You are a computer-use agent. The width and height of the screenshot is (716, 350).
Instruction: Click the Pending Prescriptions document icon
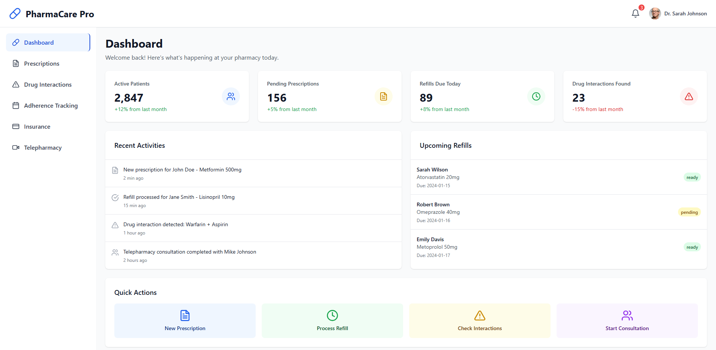[x=383, y=96]
